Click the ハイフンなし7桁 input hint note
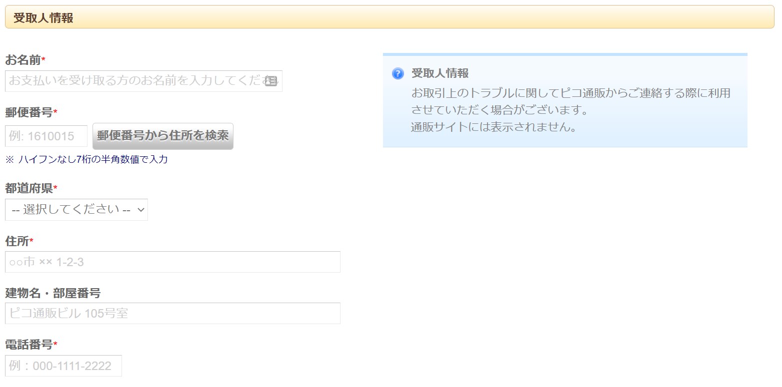Image resolution: width=782 pixels, height=387 pixels. (x=86, y=160)
